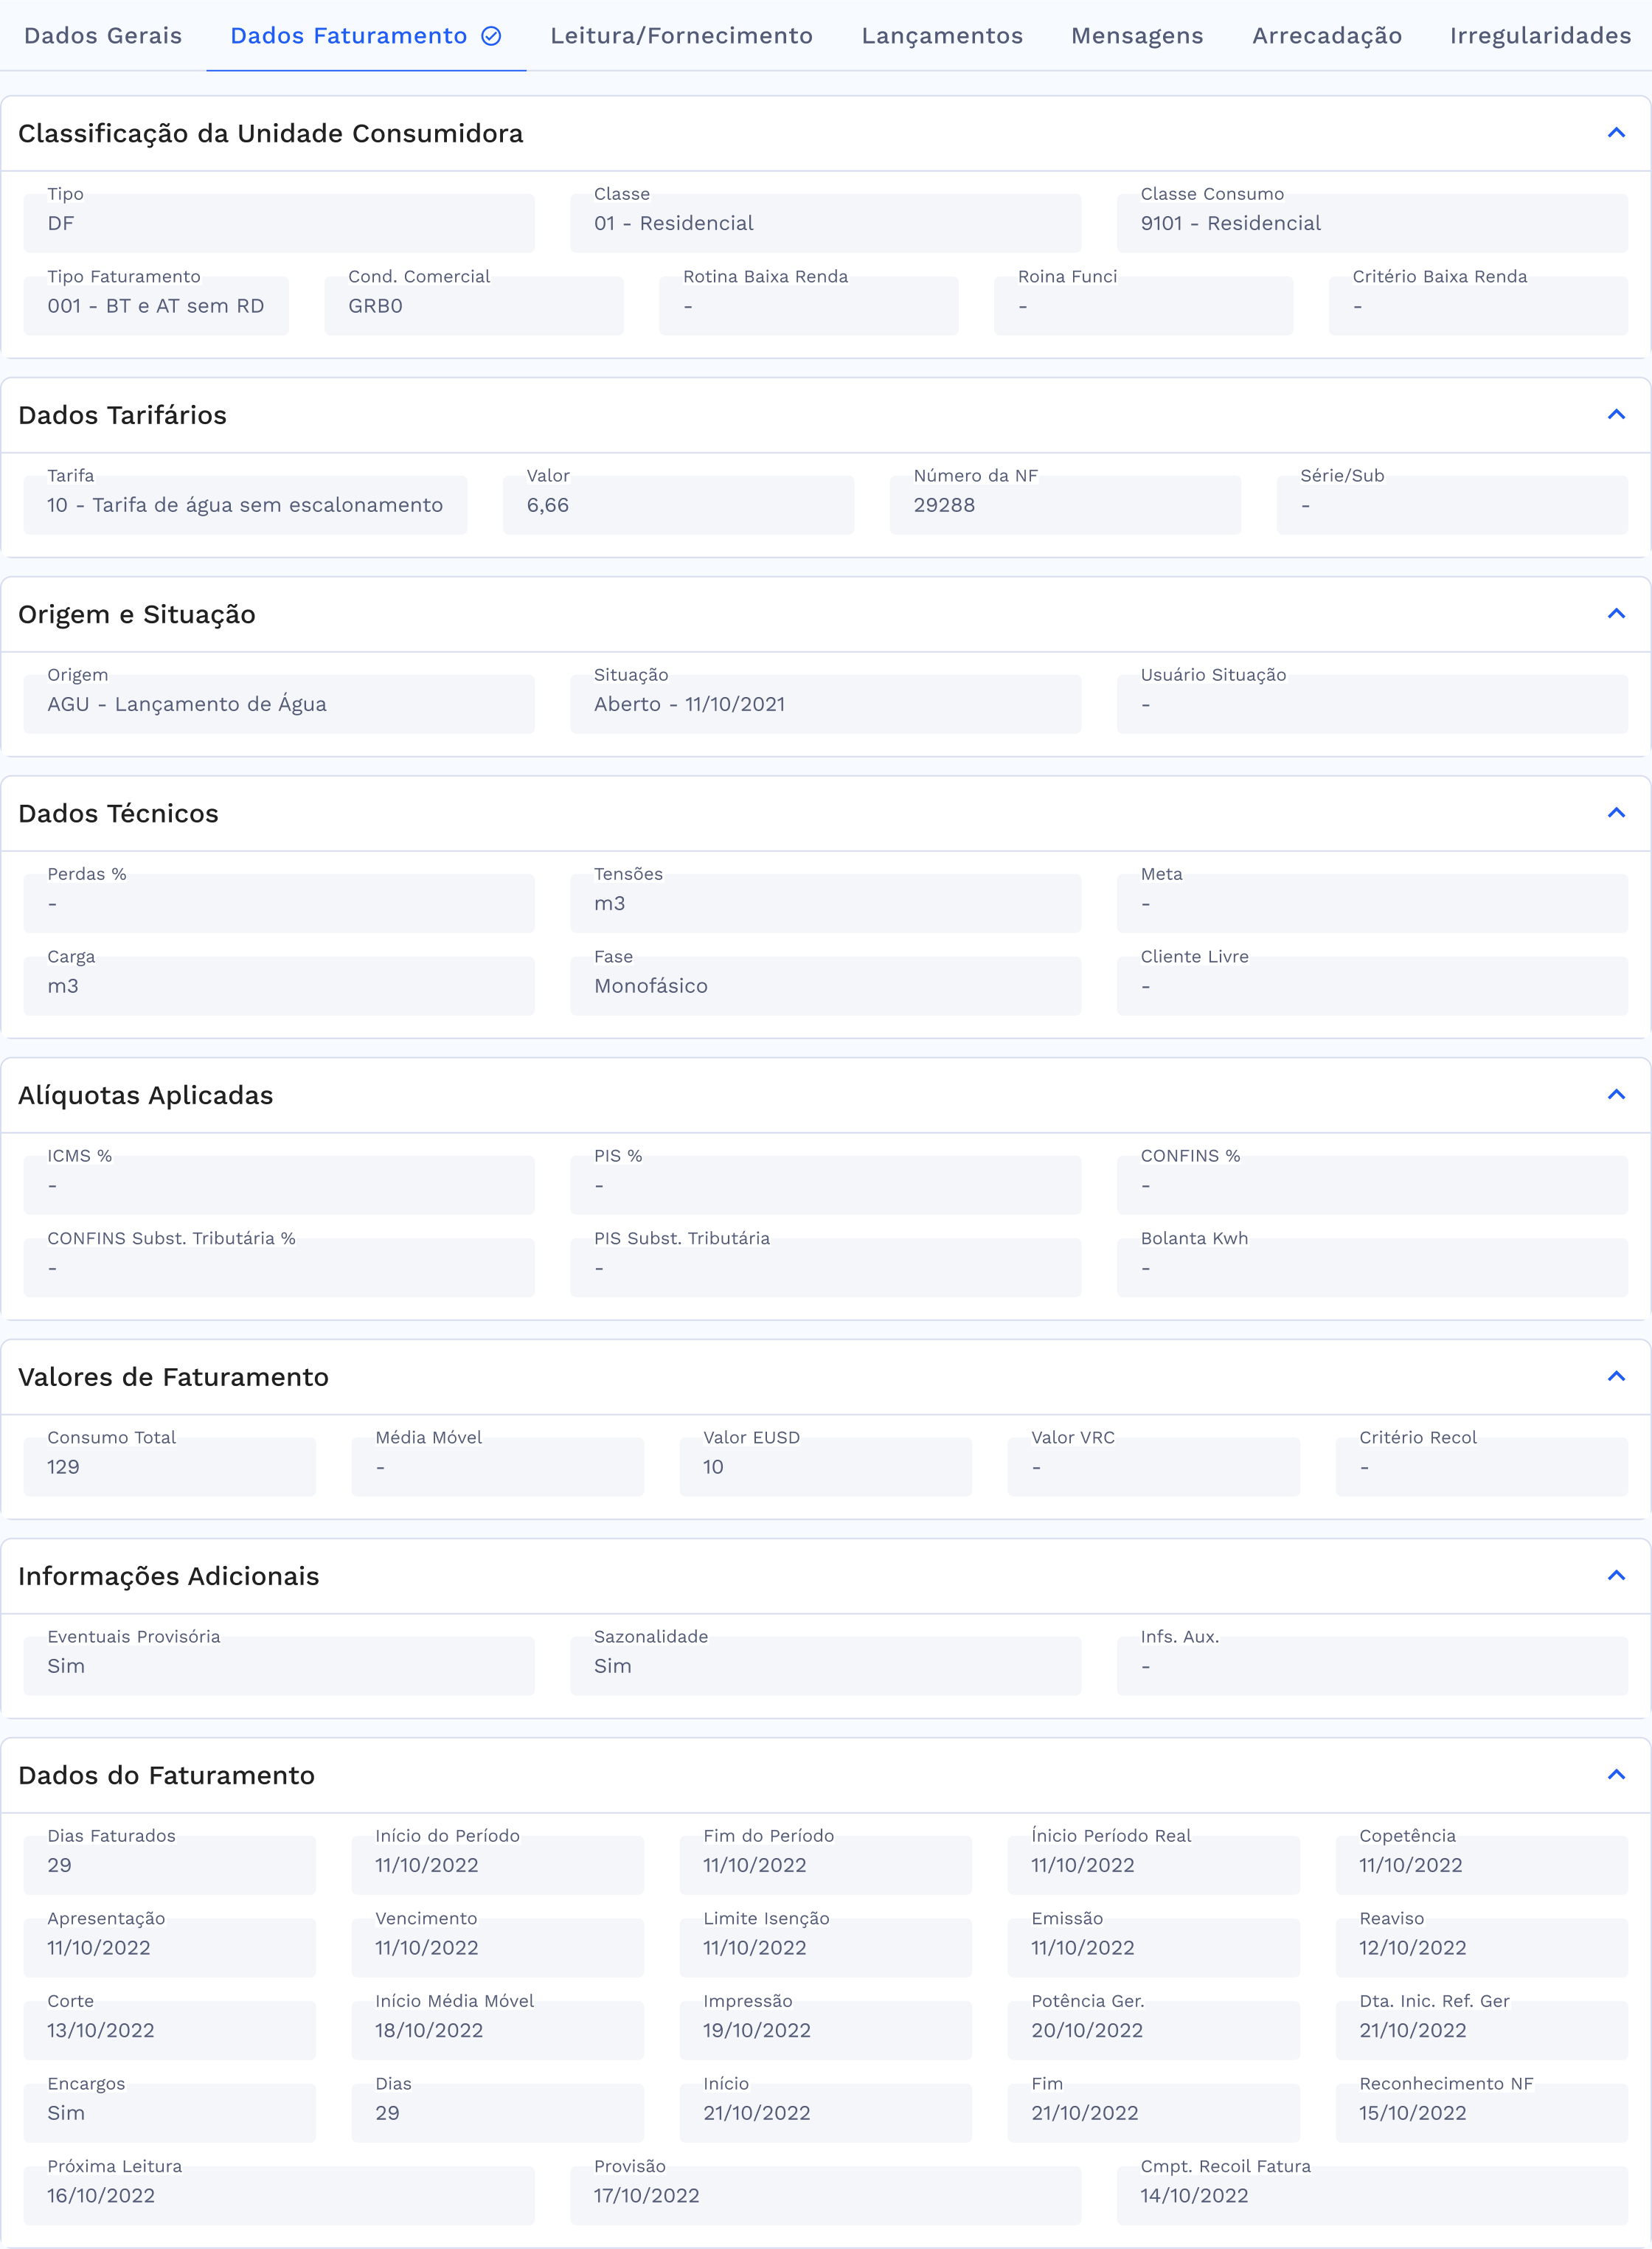Collapse Dados Técnicos section chevron
The width and height of the screenshot is (1652, 2249).
(x=1615, y=812)
